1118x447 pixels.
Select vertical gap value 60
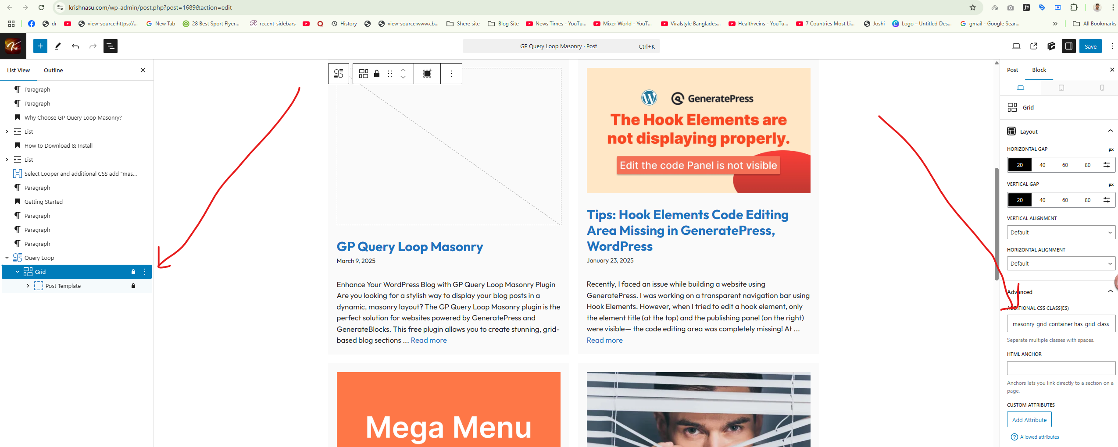[1064, 200]
